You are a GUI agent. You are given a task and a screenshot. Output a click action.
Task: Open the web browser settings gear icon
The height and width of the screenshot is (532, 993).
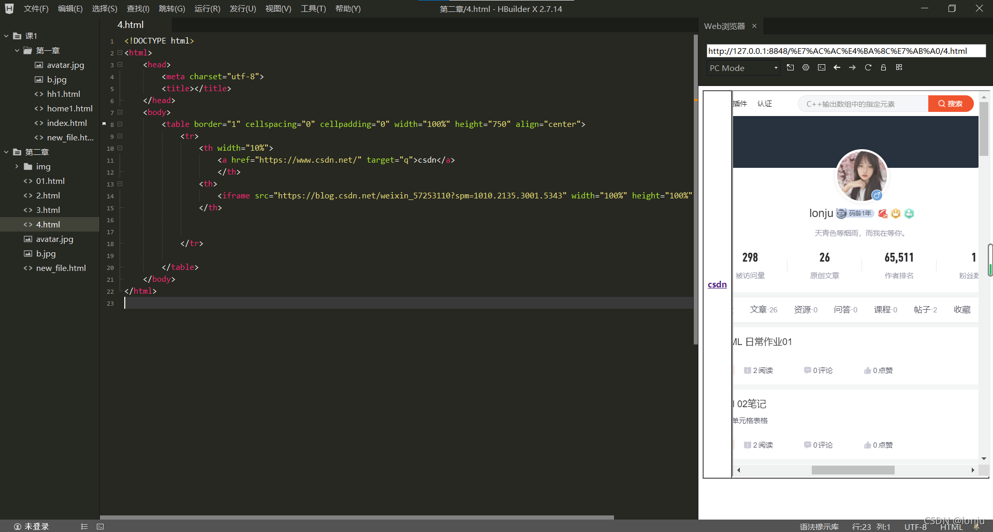(806, 67)
